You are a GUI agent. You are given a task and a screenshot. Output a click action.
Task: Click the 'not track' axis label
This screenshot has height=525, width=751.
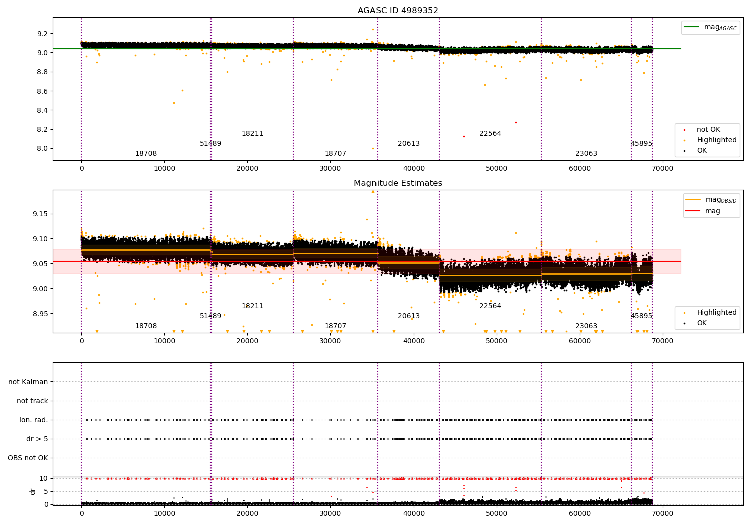pyautogui.click(x=32, y=401)
